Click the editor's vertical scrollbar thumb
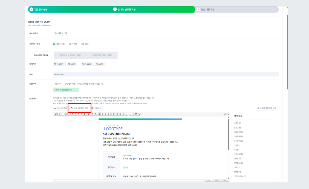309x189 pixels. [229, 134]
